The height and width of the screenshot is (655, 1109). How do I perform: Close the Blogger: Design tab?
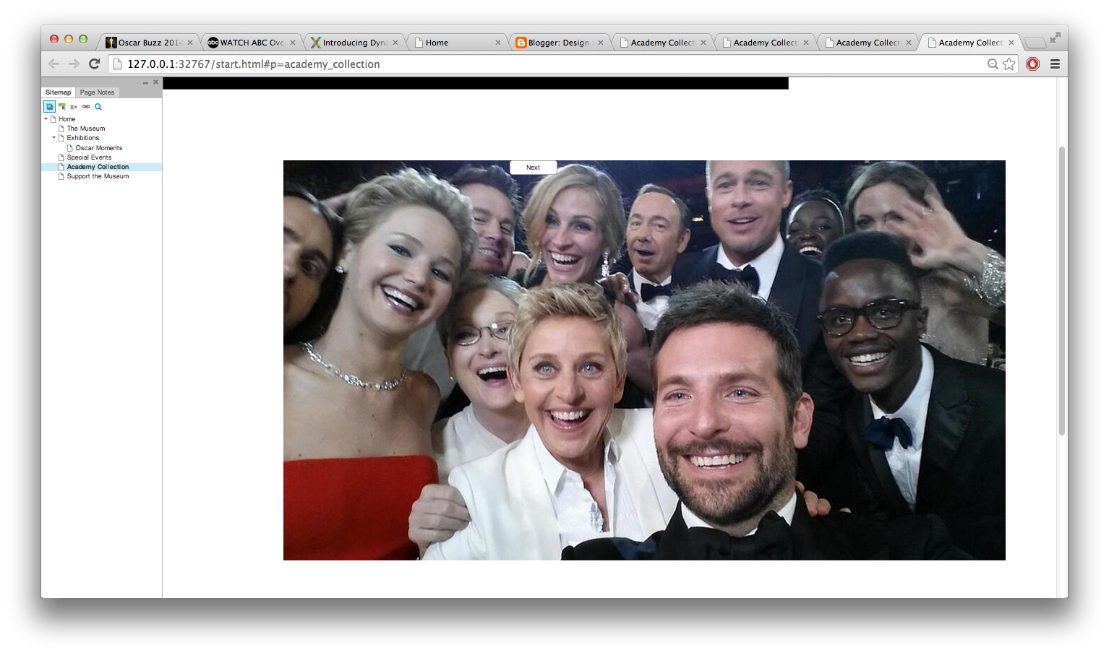pos(601,43)
